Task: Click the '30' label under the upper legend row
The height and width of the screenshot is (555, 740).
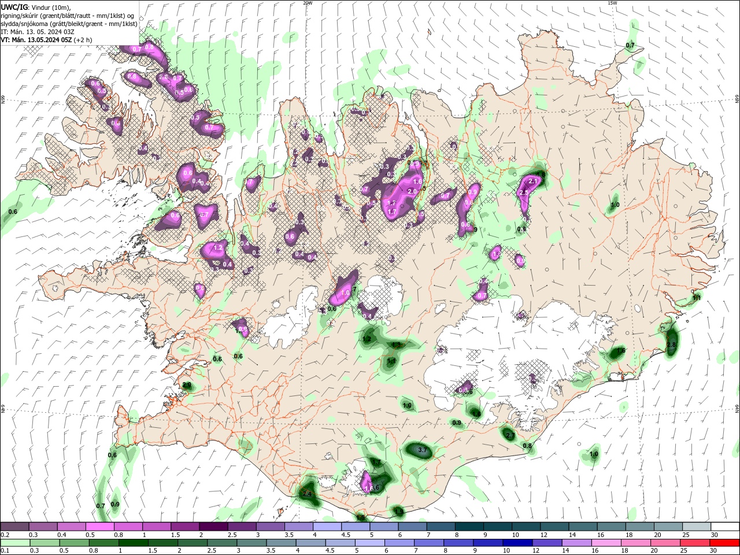Action: click(x=715, y=535)
